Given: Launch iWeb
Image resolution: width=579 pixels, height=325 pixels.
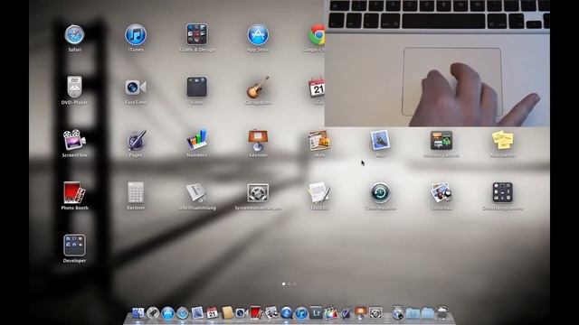Looking at the screenshot, I should [319, 141].
